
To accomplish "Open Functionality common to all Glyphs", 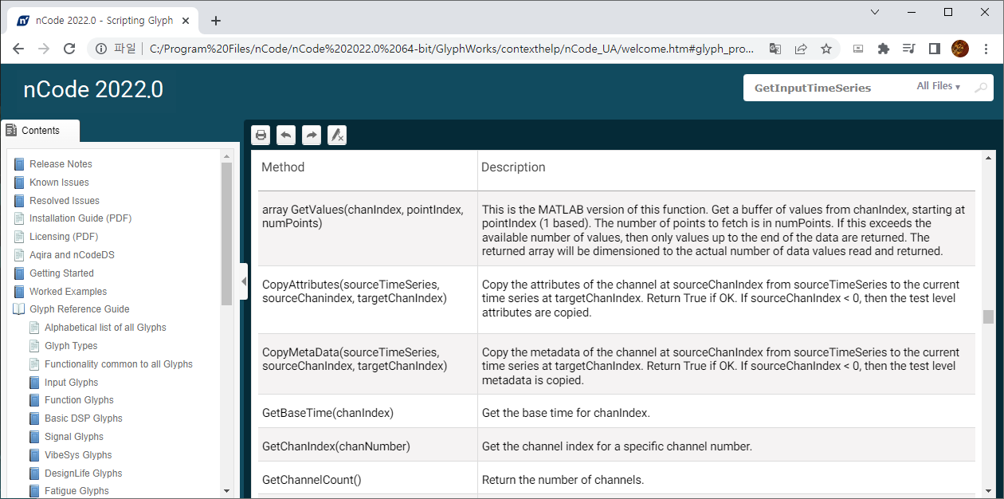I will pos(119,364).
